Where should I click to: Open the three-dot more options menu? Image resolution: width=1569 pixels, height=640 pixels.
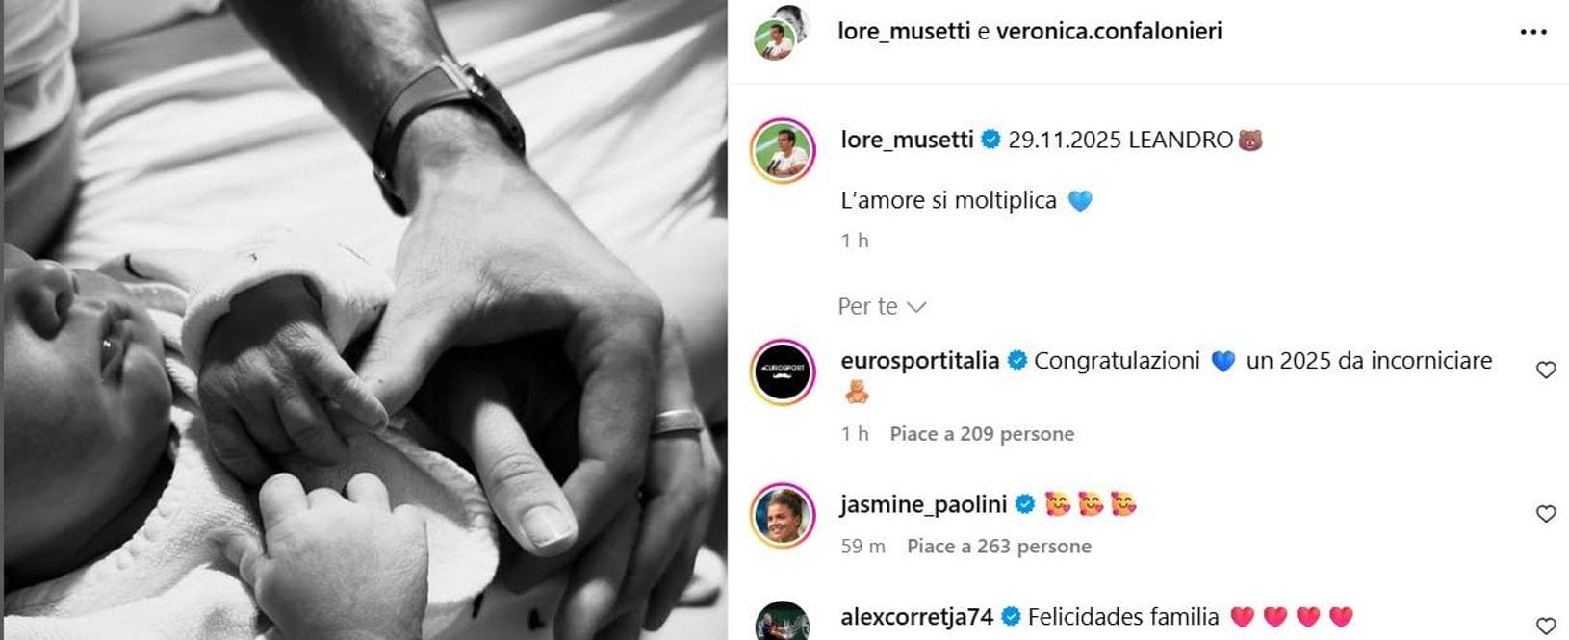(1532, 32)
